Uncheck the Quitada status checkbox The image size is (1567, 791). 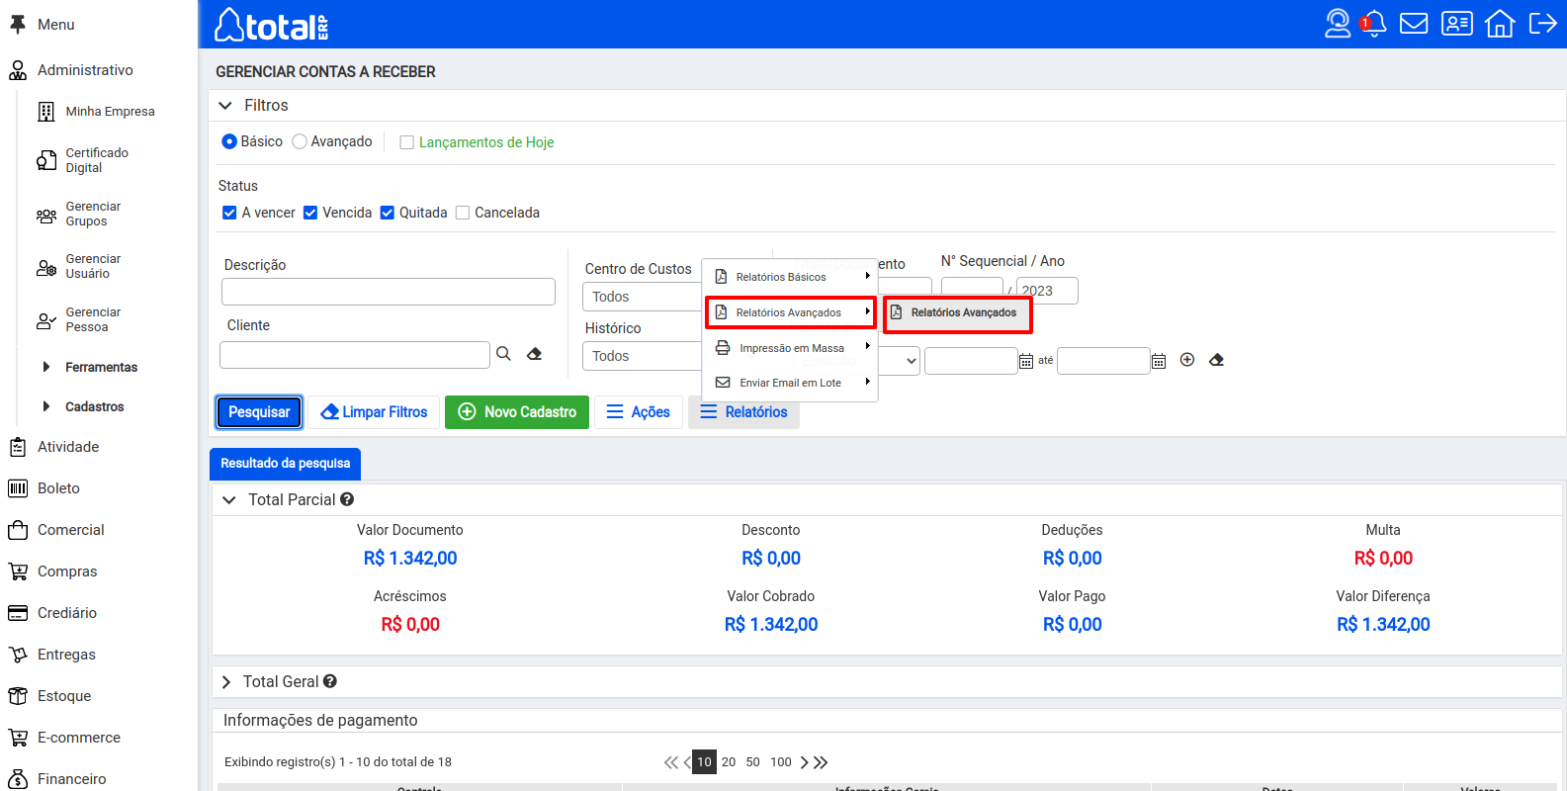(388, 213)
